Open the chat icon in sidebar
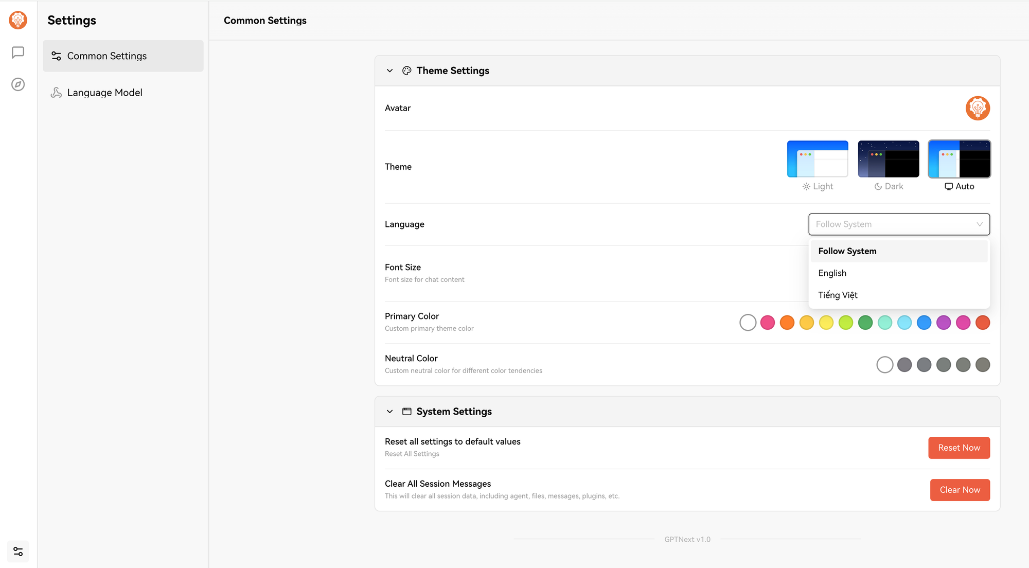 (x=18, y=52)
